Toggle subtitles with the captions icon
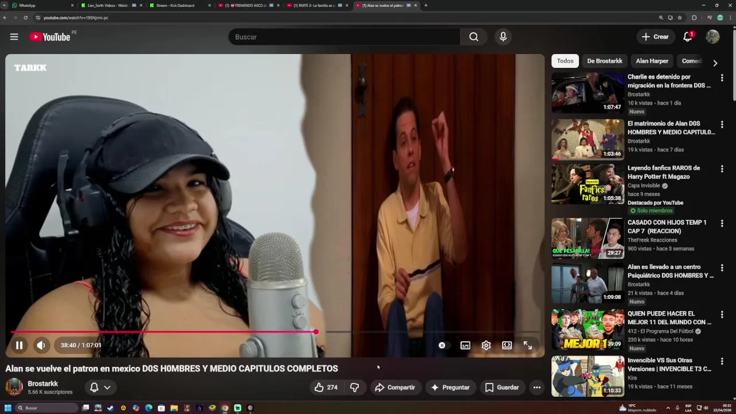This screenshot has width=736, height=414. [465, 345]
